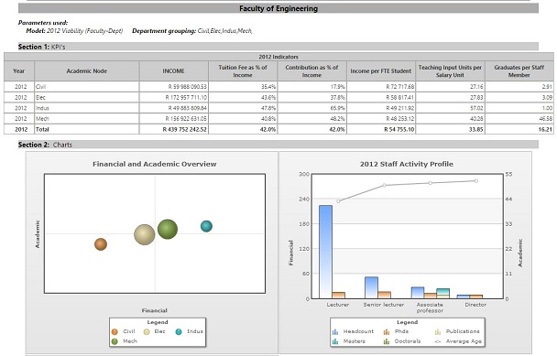Click income value R 49 883 809.84
557x356 pixels.
[188, 108]
